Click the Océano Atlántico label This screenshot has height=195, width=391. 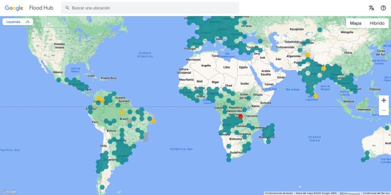pos(145,55)
